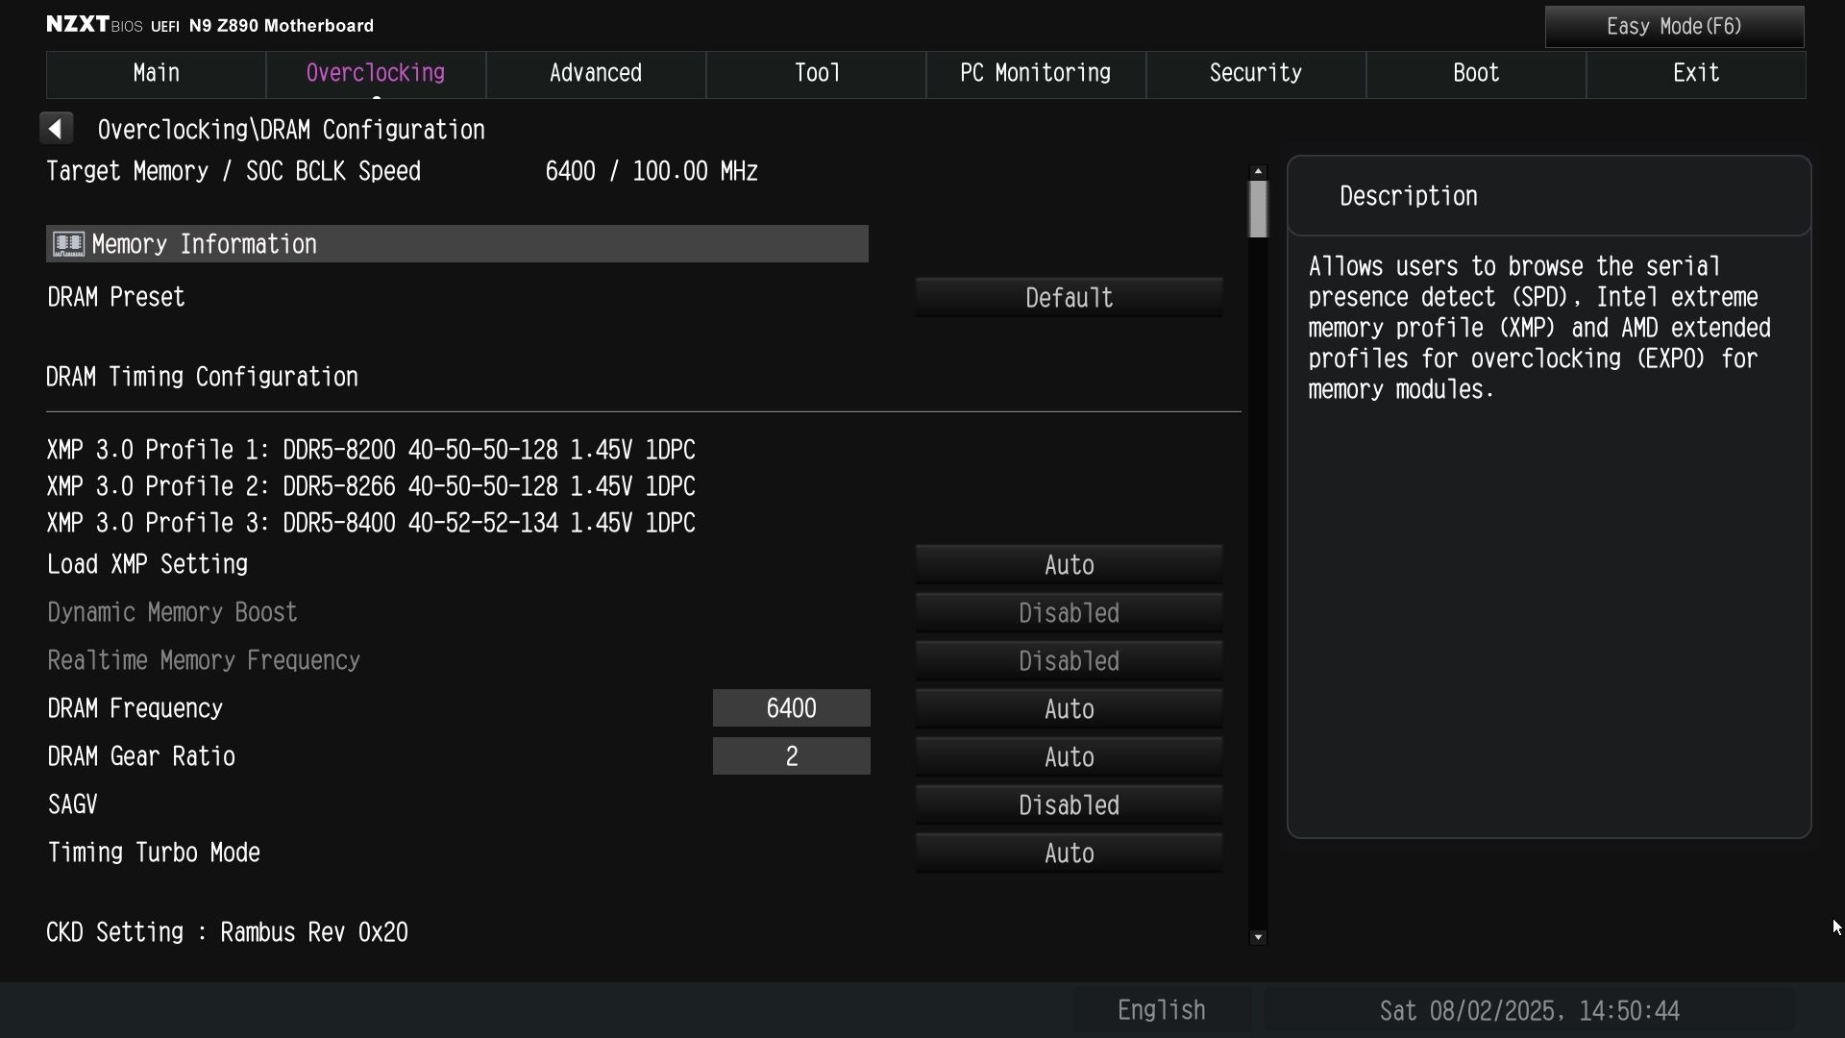Viewport: 1845px width, 1038px height.
Task: Click the DRAM Frequency label
Action: point(135,708)
